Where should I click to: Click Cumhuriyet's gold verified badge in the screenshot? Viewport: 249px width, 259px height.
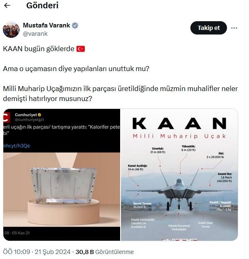[39, 115]
